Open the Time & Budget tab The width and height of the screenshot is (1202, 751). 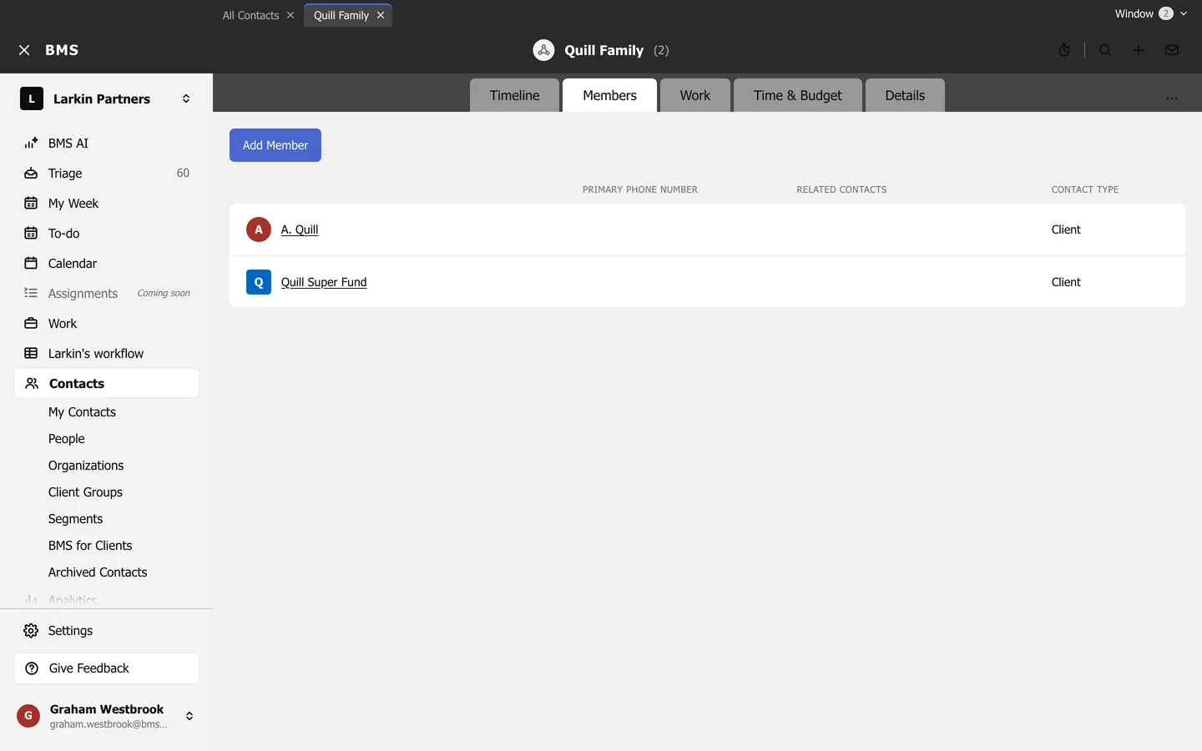pyautogui.click(x=797, y=95)
